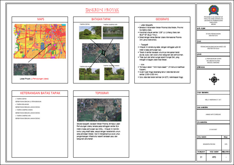Click the TAMPAK BELAKANG bullet in Keterangan list
The width and height of the screenshot is (234, 165).
[x=23, y=104]
